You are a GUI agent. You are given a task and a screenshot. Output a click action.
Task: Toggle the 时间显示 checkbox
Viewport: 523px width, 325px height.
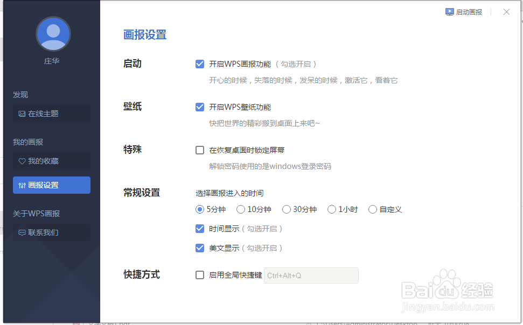pyautogui.click(x=200, y=229)
